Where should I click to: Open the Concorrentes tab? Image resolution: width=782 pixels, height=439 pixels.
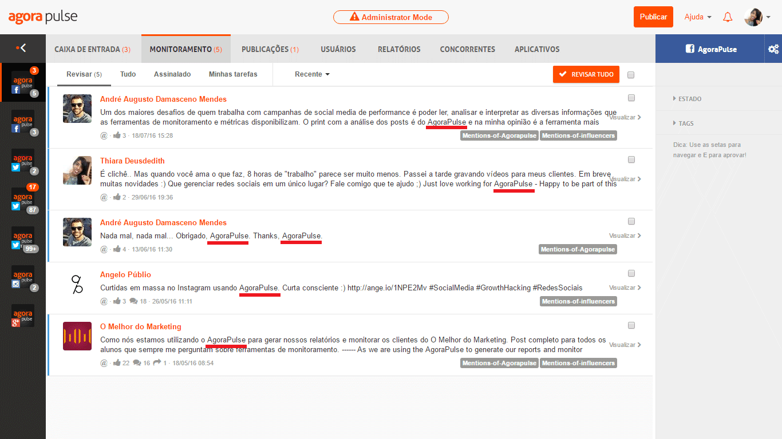468,49
